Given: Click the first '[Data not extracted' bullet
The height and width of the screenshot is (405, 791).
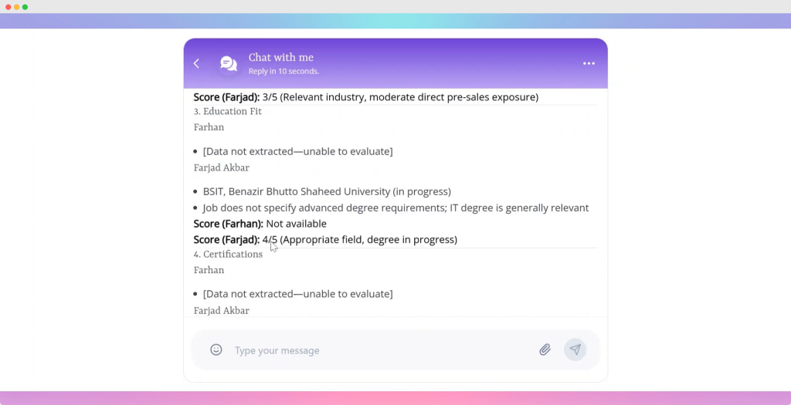Looking at the screenshot, I should [297, 151].
